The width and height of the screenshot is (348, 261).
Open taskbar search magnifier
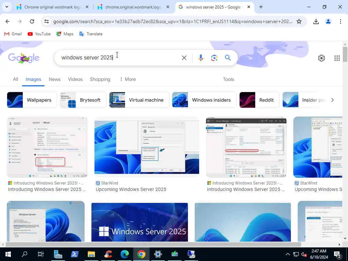pyautogui.click(x=24, y=254)
